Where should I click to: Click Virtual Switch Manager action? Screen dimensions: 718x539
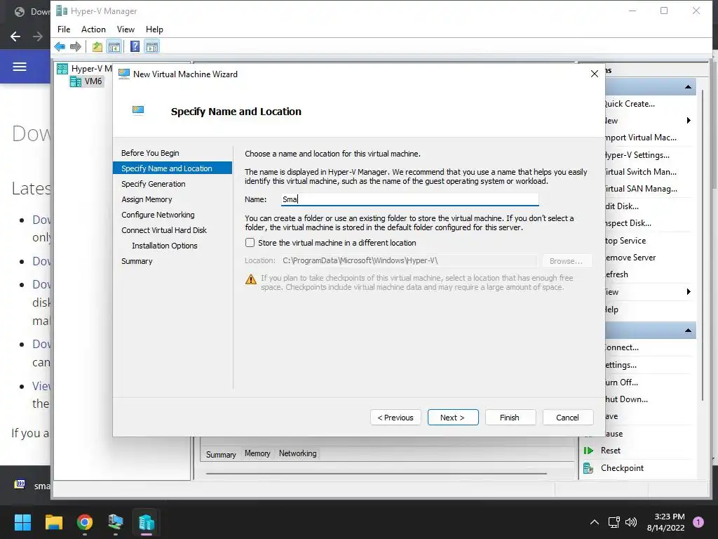pos(641,172)
